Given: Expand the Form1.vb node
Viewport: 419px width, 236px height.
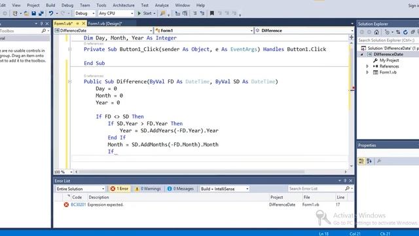Looking at the screenshot, I should coord(367,72).
